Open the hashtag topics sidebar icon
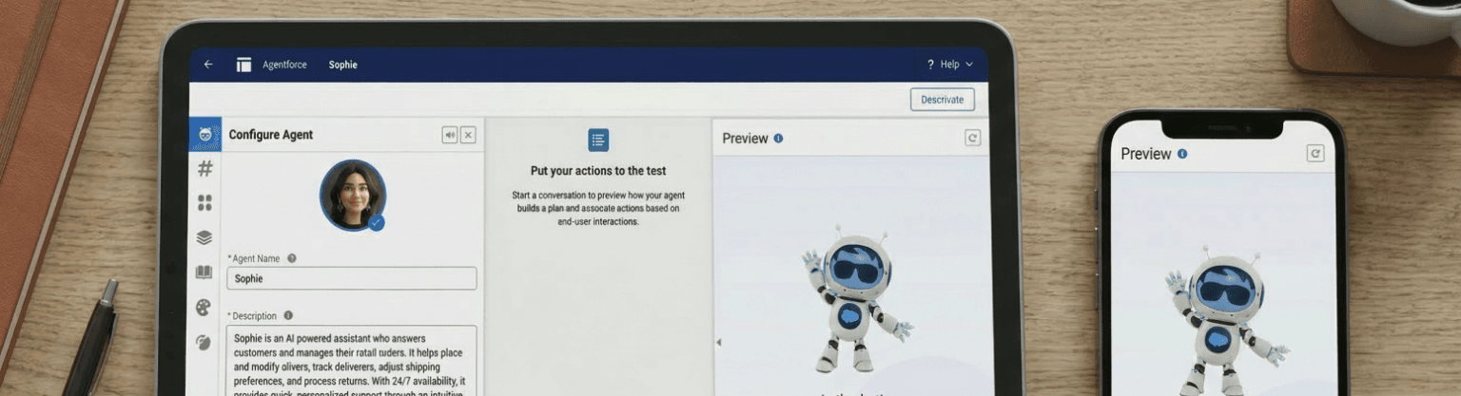The height and width of the screenshot is (396, 1461). coord(205,169)
